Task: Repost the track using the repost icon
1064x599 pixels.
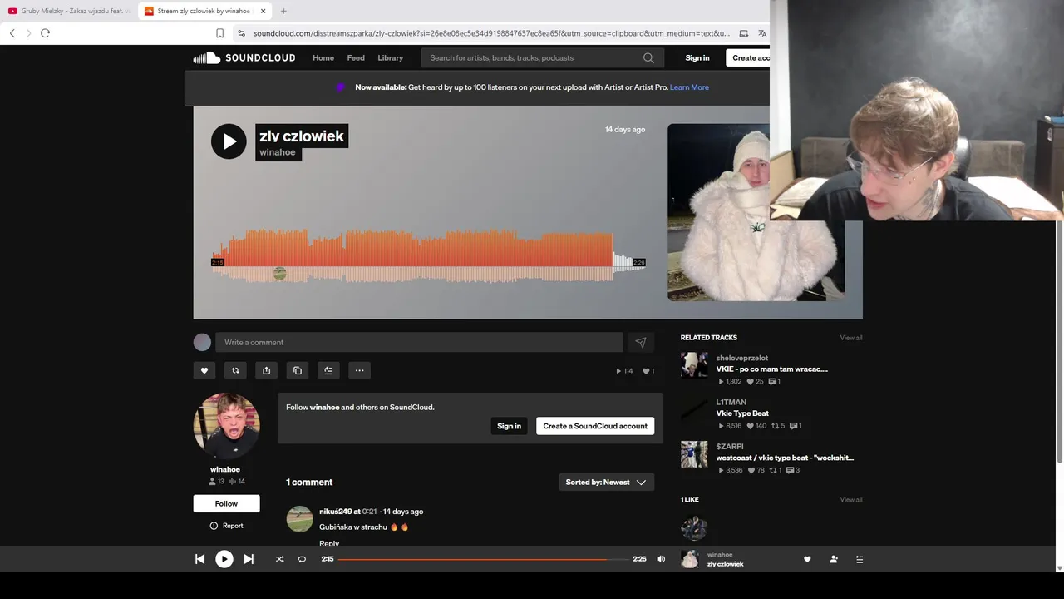Action: click(235, 370)
